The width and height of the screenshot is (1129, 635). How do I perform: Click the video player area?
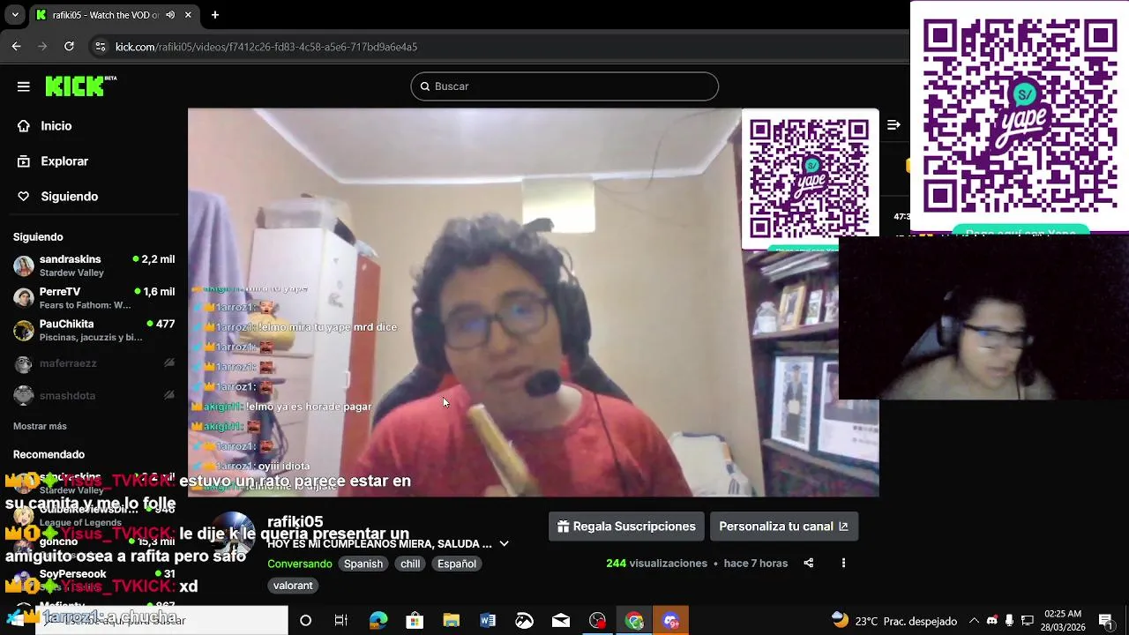[533, 303]
